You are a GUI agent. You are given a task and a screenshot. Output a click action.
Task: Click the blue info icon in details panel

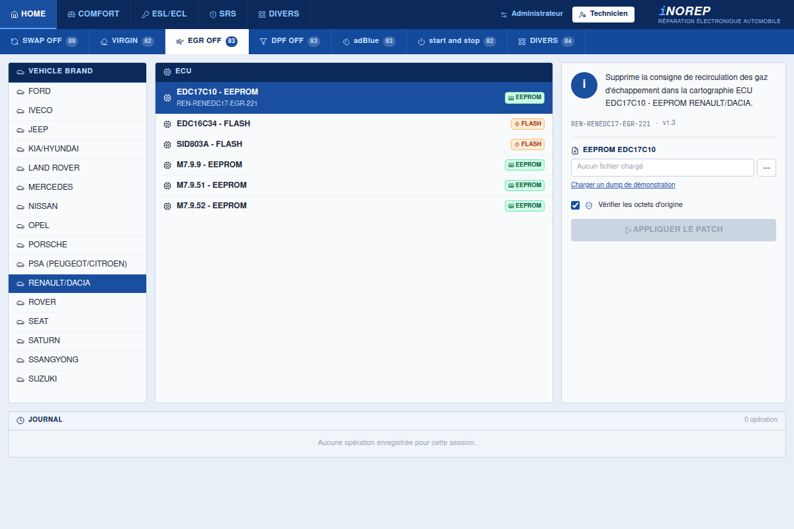[x=584, y=85]
